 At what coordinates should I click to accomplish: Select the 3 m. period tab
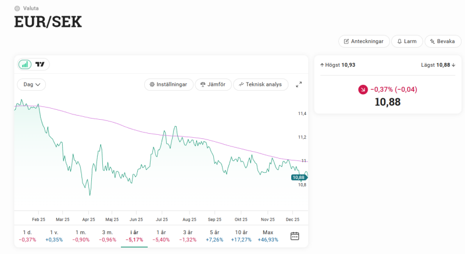[x=108, y=236]
